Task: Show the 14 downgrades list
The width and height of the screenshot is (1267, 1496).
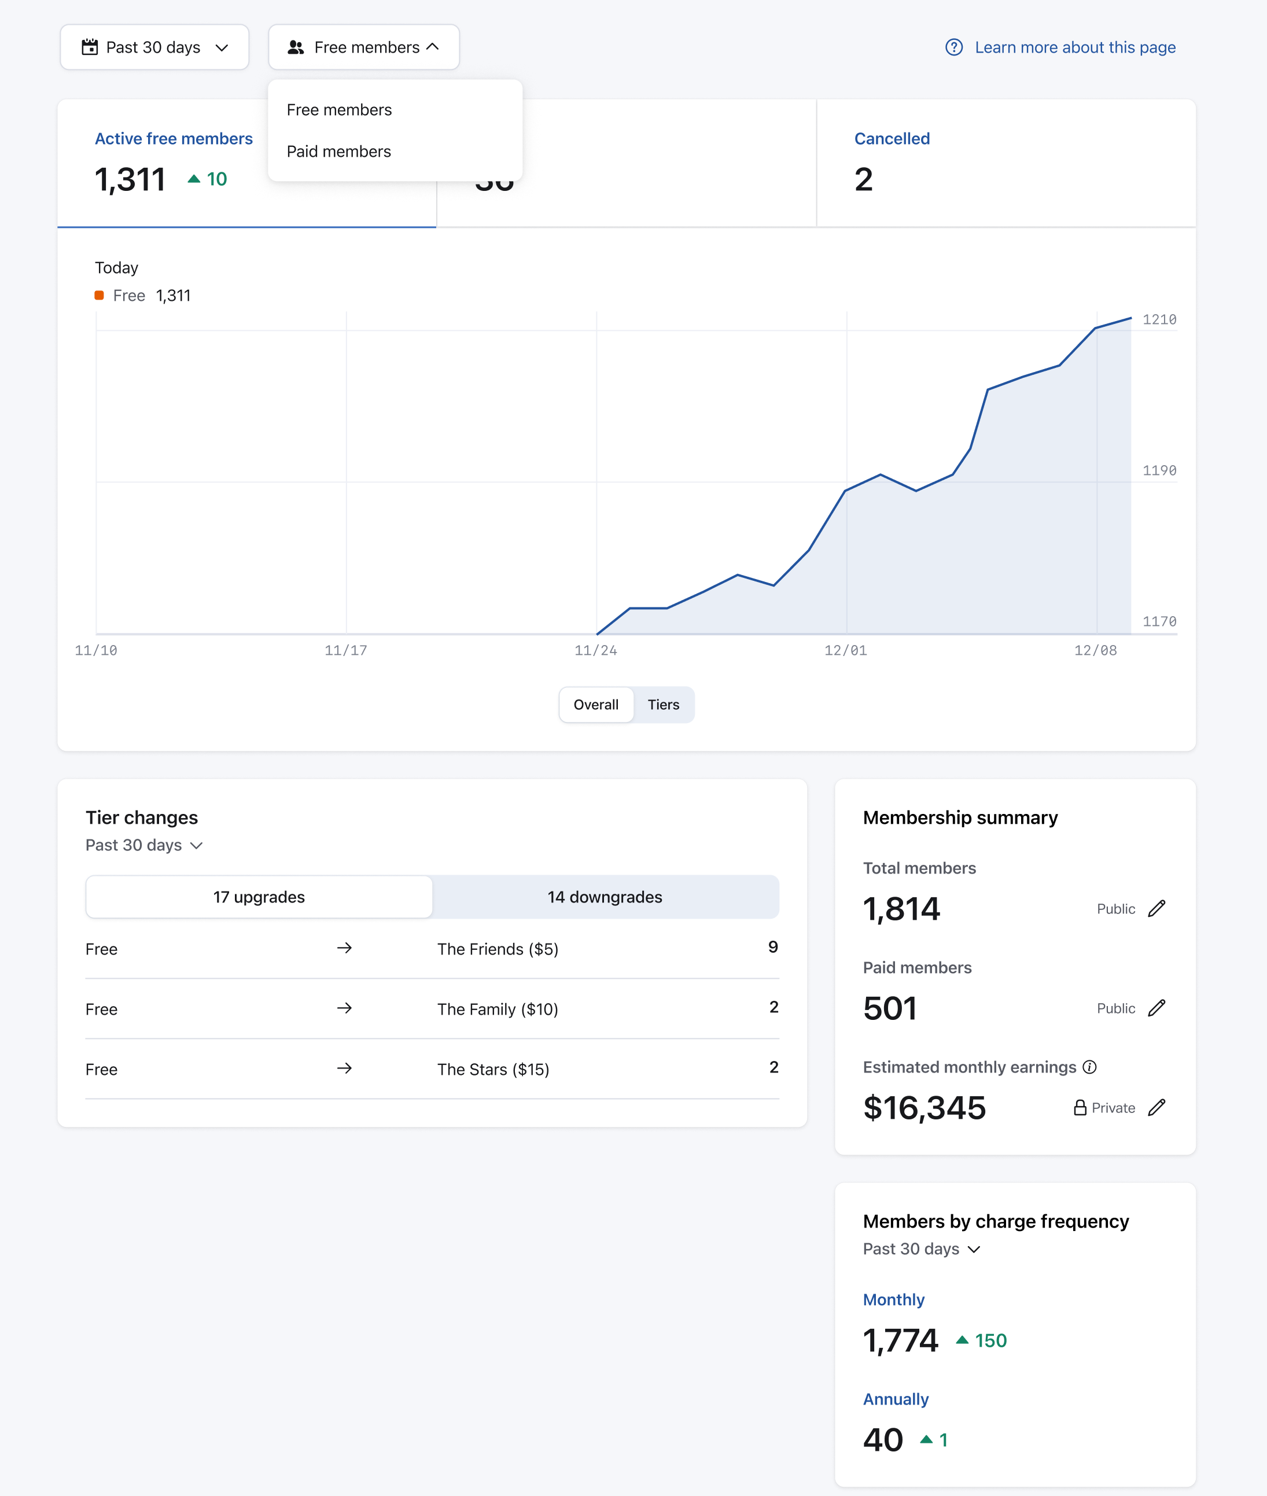Action: pos(604,897)
